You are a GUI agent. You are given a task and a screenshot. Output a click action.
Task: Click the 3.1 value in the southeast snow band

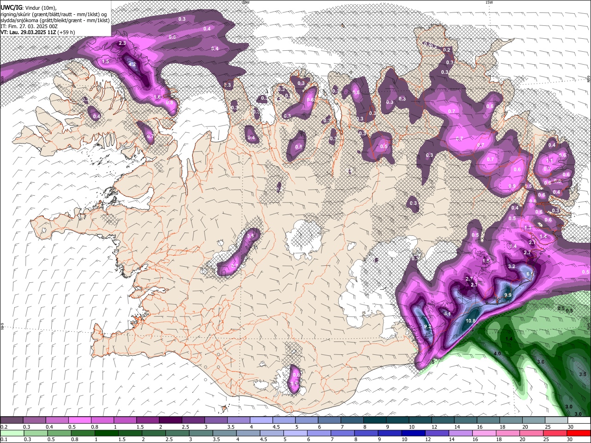click(x=447, y=314)
